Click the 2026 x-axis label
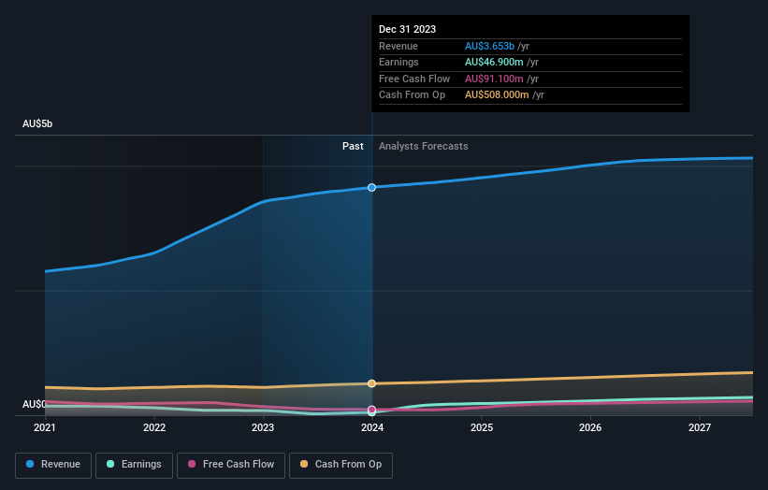This screenshot has width=768, height=490. (590, 427)
